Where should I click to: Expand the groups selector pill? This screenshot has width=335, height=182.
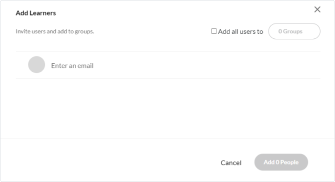point(294,31)
